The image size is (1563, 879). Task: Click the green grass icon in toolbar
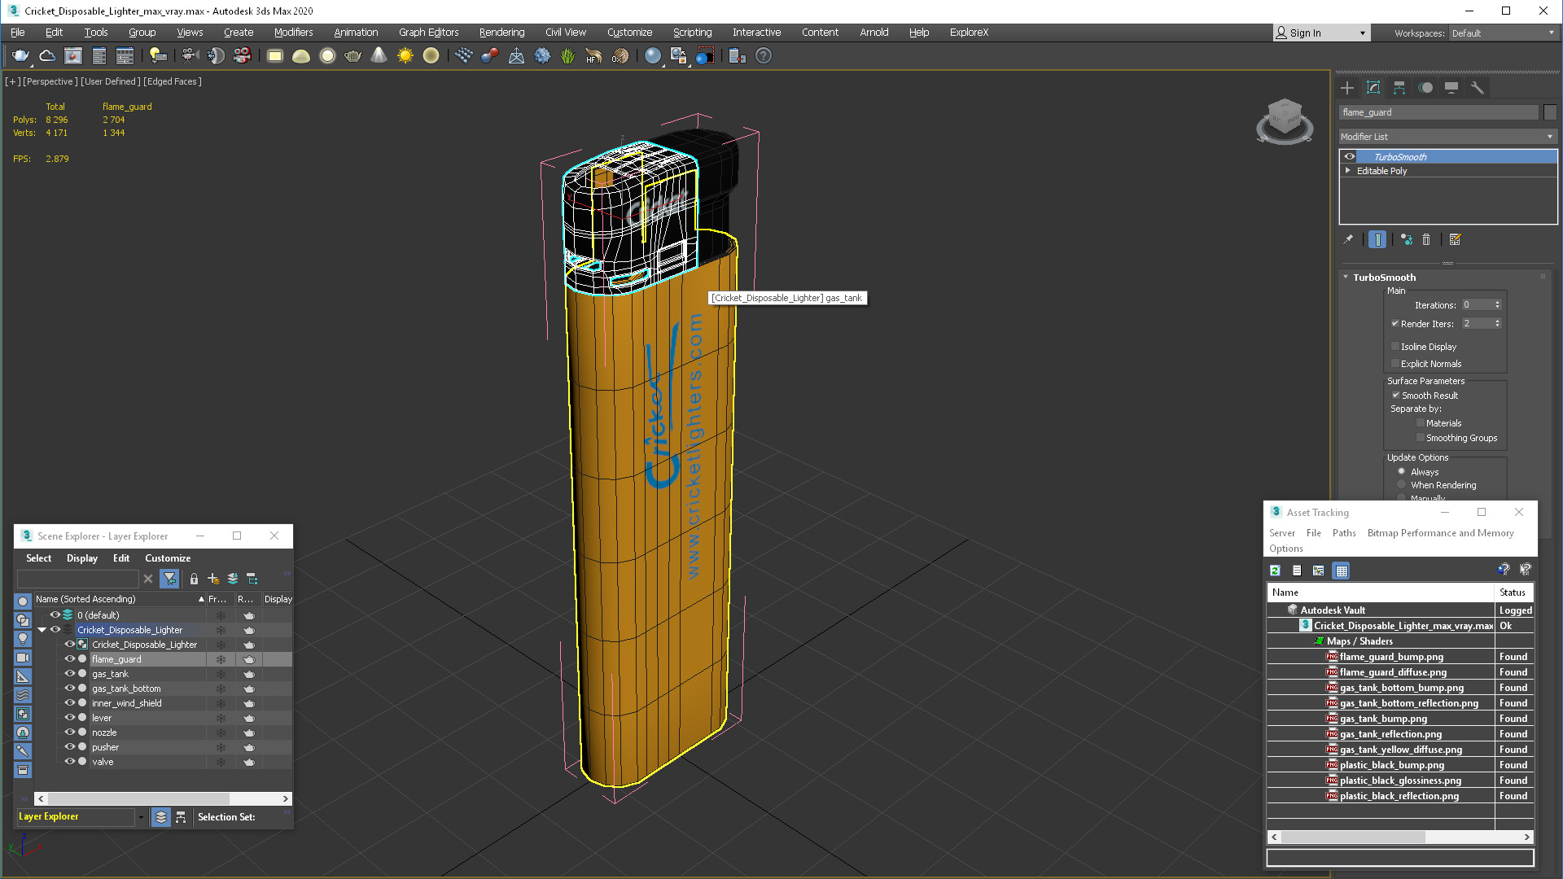pos(567,55)
